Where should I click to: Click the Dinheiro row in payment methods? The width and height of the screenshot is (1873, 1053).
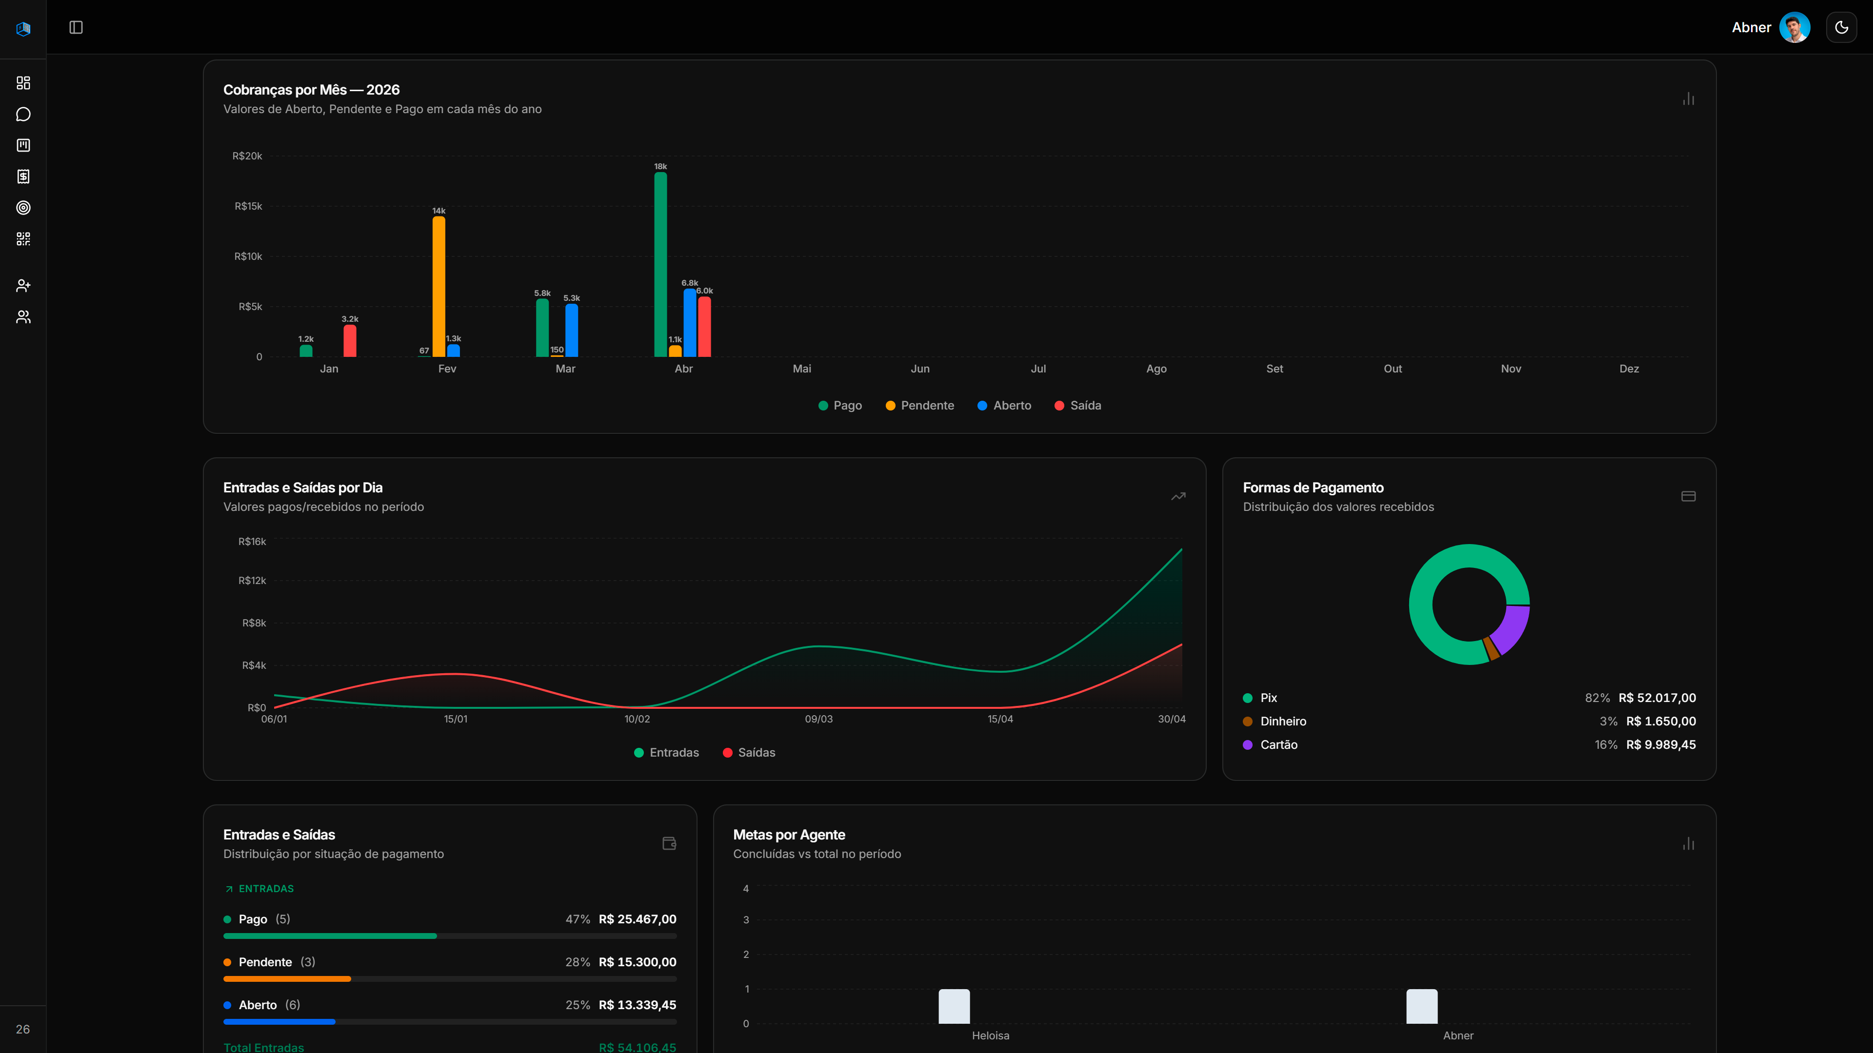[1469, 721]
